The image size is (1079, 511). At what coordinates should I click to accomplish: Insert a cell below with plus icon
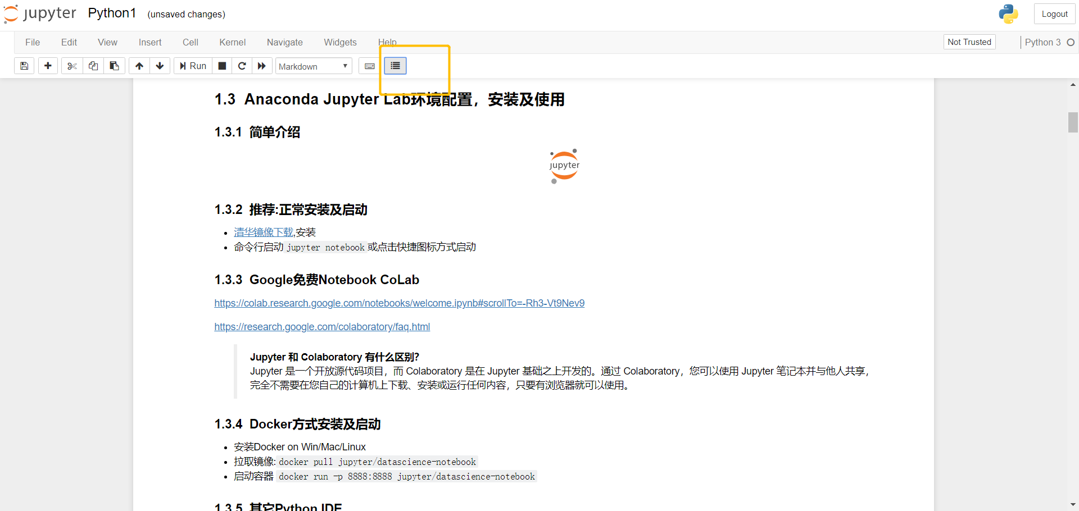pyautogui.click(x=48, y=66)
